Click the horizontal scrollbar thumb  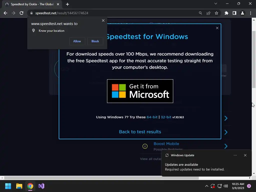(101, 178)
